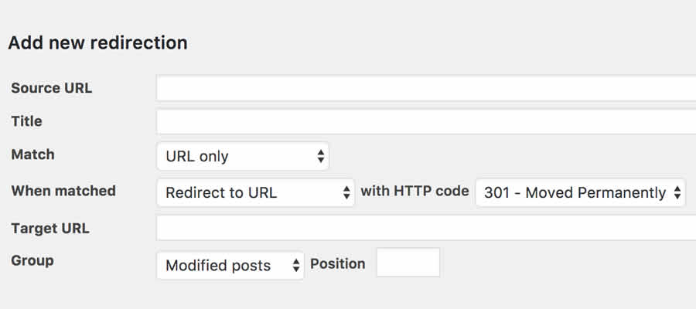Image resolution: width=696 pixels, height=309 pixels.
Task: Open the 301 - Moved Permanently dropdown
Action: coord(580,193)
